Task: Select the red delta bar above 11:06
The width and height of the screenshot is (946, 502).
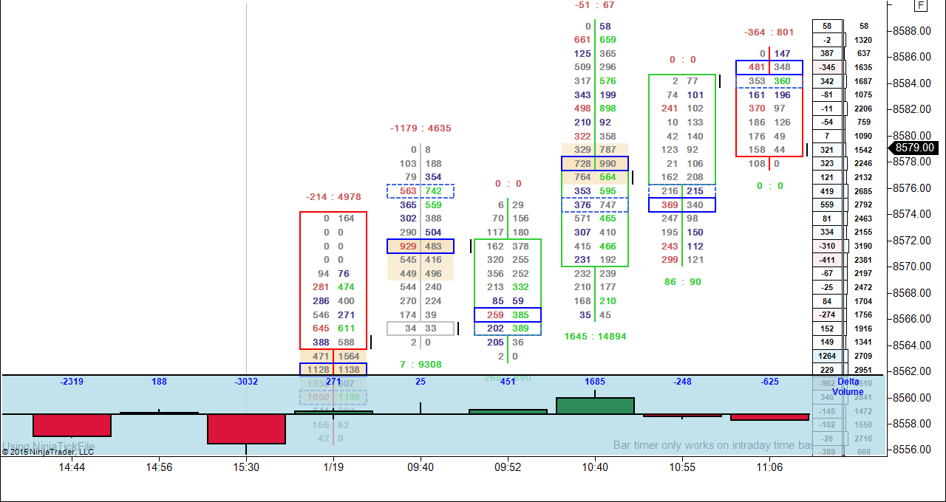Action: (x=769, y=417)
